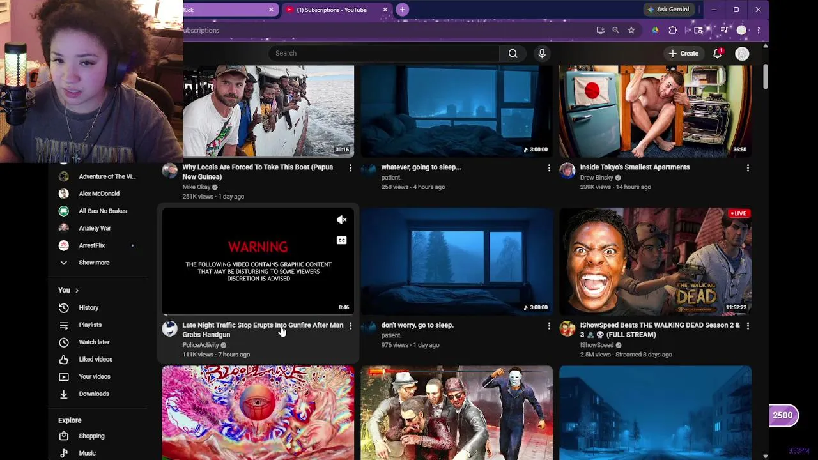Open the PoliceActivity channel name
818x460 pixels.
(x=201, y=345)
